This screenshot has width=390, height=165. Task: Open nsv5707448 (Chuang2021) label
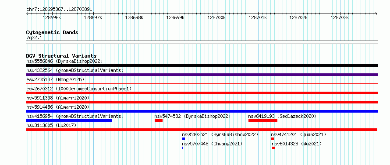coord(212,144)
